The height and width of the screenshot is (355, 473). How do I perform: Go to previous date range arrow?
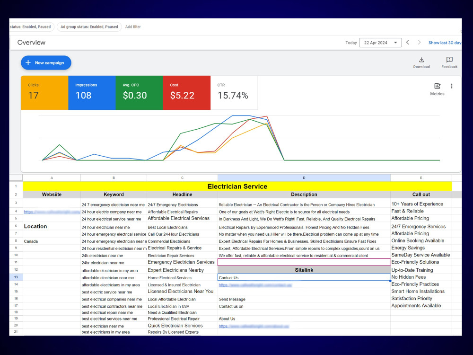(x=408, y=43)
